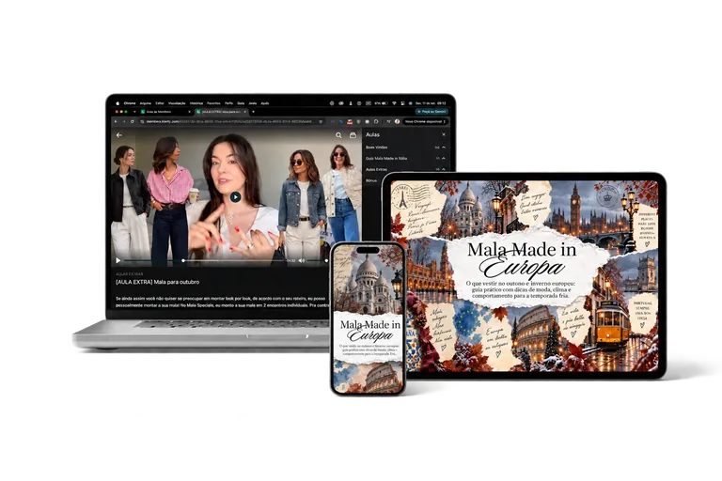Open the Editar menu
The image size is (722, 481).
click(160, 103)
